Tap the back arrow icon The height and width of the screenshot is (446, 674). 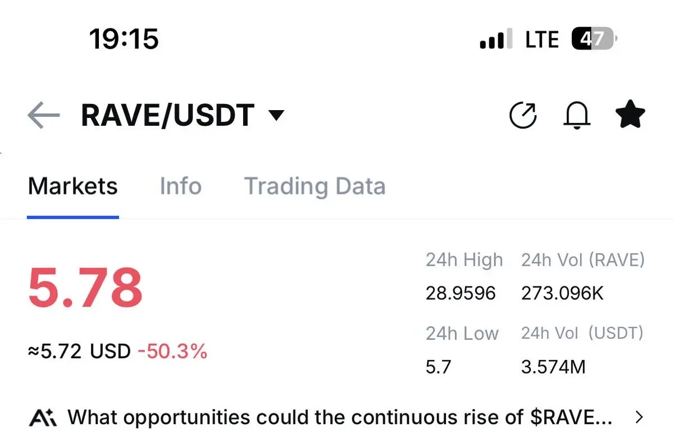(x=43, y=116)
